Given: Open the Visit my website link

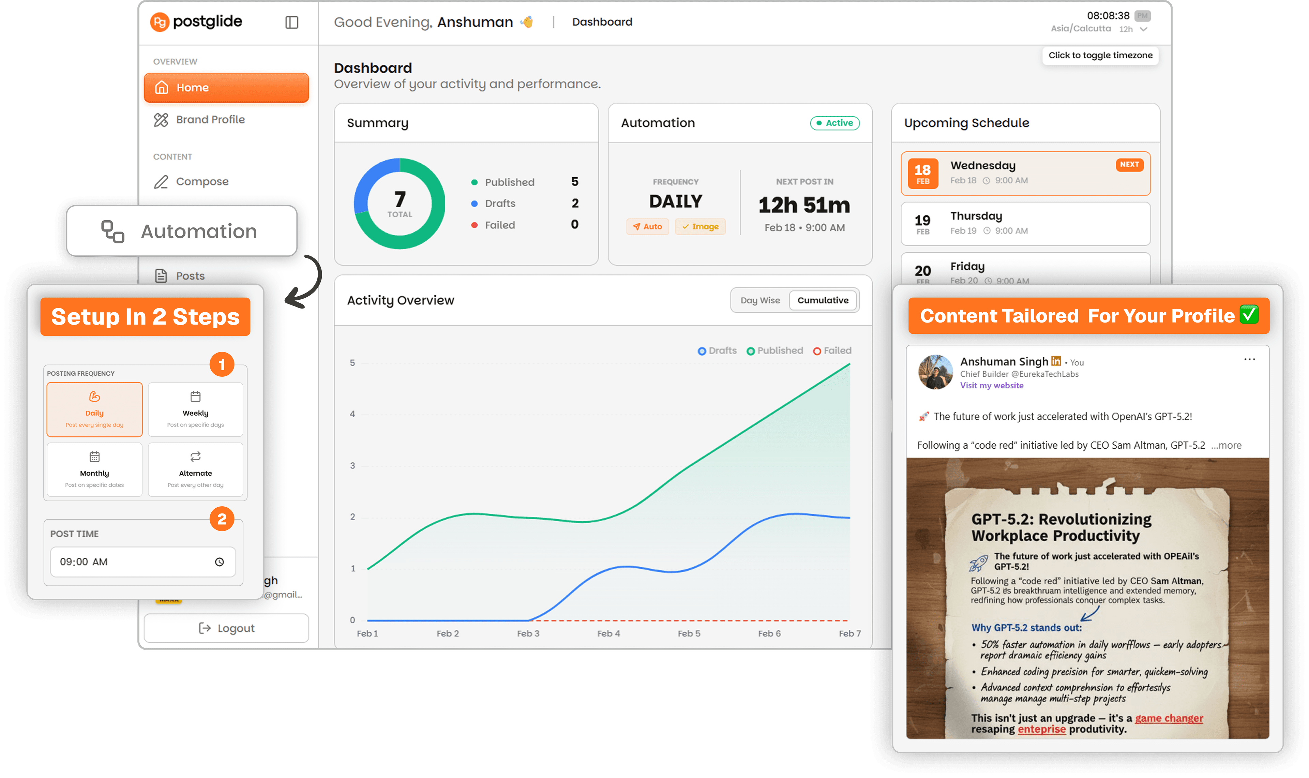Looking at the screenshot, I should pos(991,385).
